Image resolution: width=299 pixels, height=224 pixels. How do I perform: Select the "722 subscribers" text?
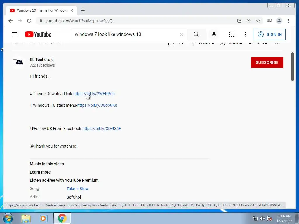42,65
